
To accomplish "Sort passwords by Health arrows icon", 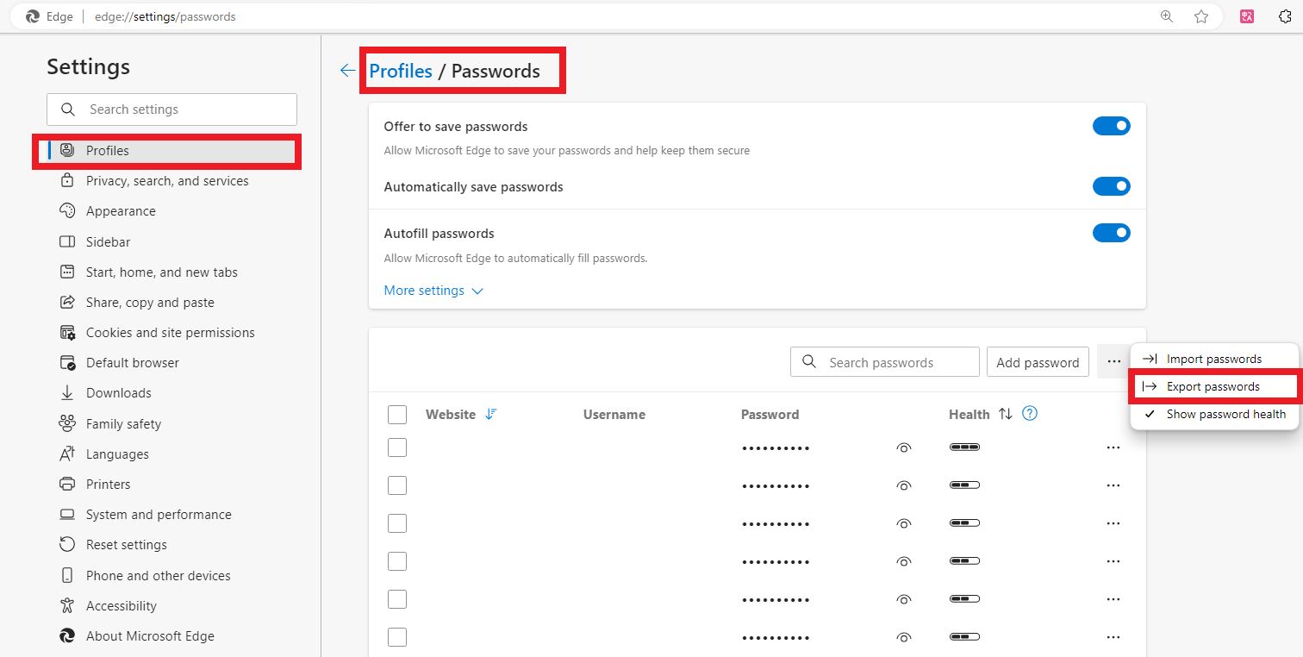I will 1005,414.
